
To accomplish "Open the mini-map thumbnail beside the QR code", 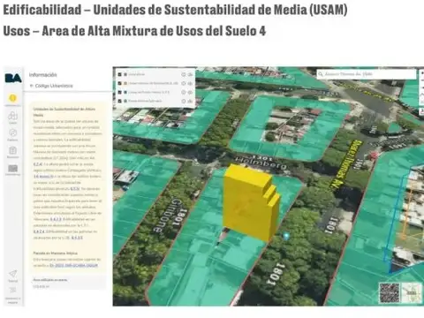I will 412,292.
